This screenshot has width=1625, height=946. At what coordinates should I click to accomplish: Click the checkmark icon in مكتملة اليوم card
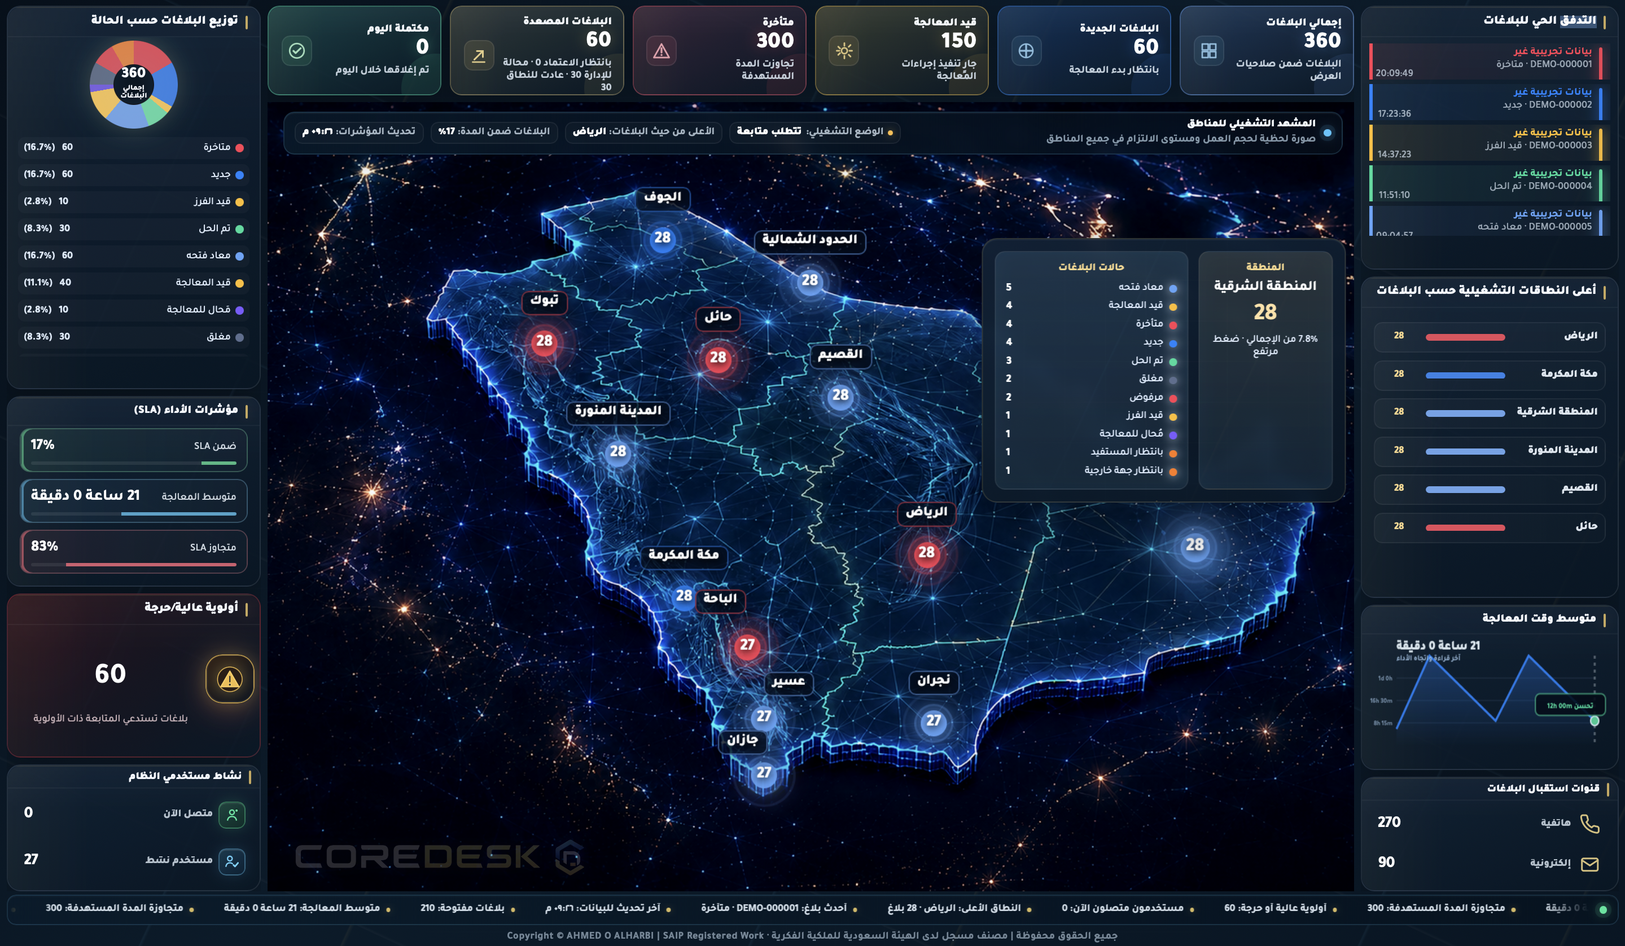pos(297,50)
